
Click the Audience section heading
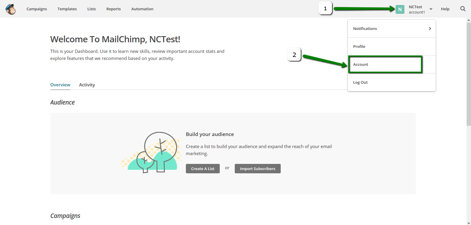tap(62, 103)
